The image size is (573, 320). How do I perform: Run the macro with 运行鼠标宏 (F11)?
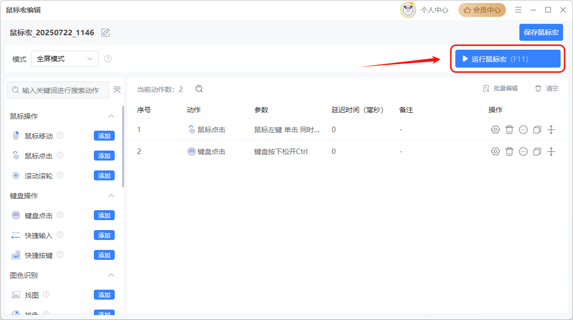click(x=507, y=59)
